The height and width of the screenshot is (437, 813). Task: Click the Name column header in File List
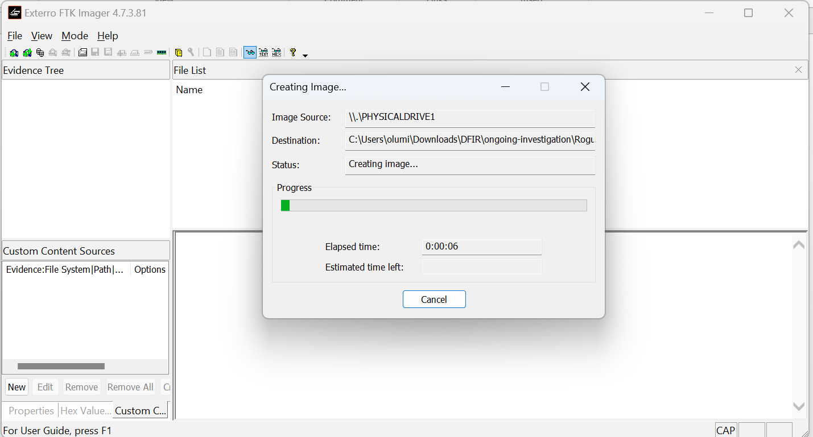[x=189, y=90]
